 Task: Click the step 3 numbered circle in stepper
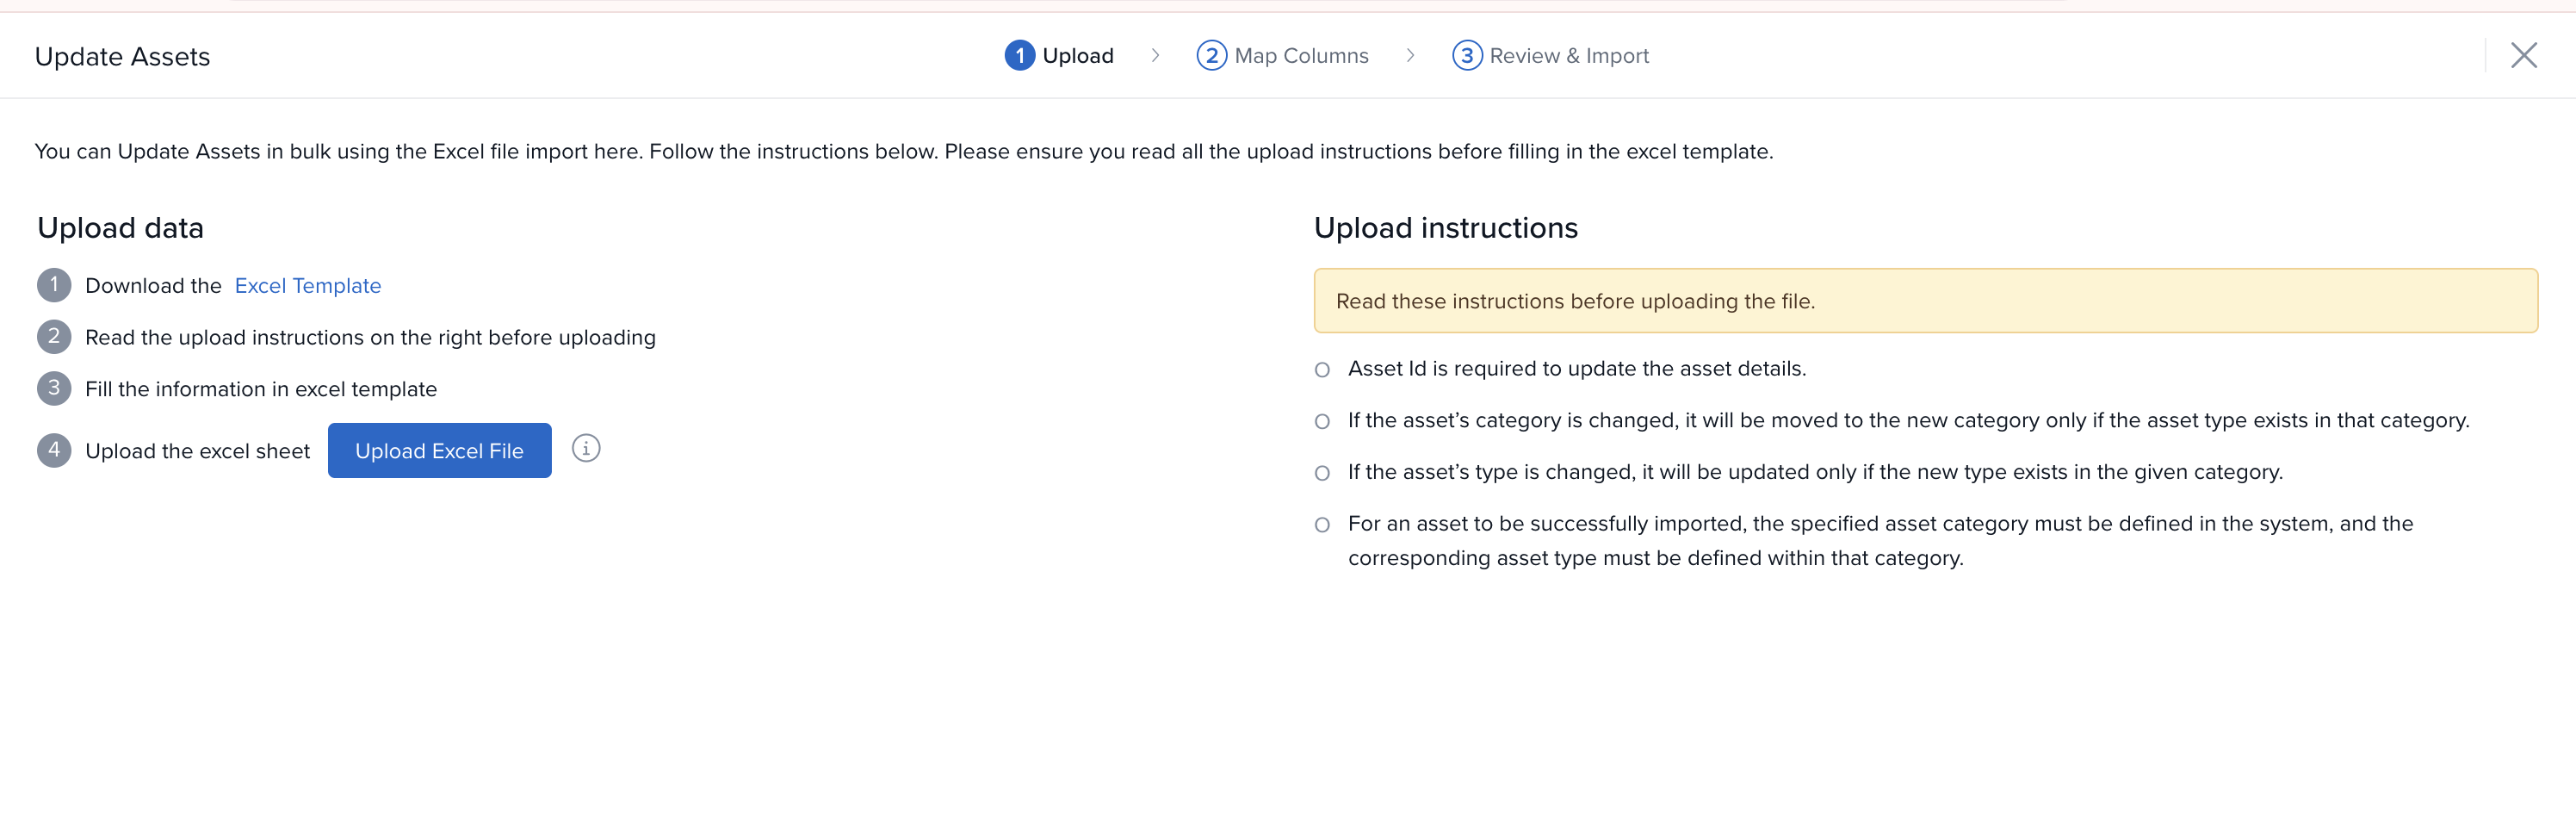(x=1466, y=56)
